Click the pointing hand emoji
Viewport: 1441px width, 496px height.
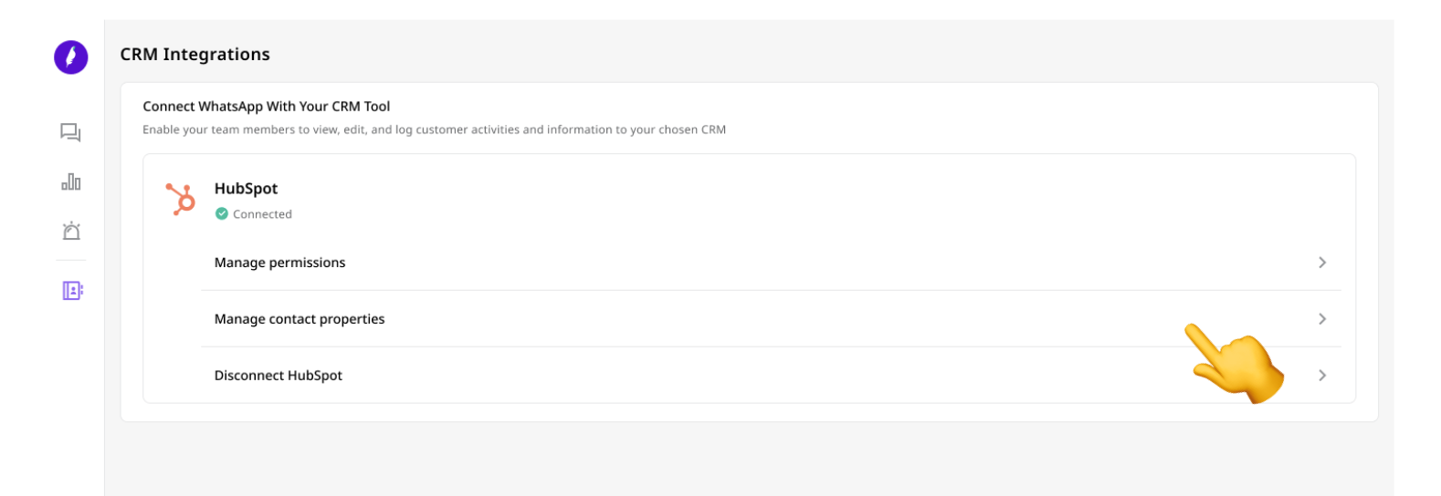pos(1235,364)
